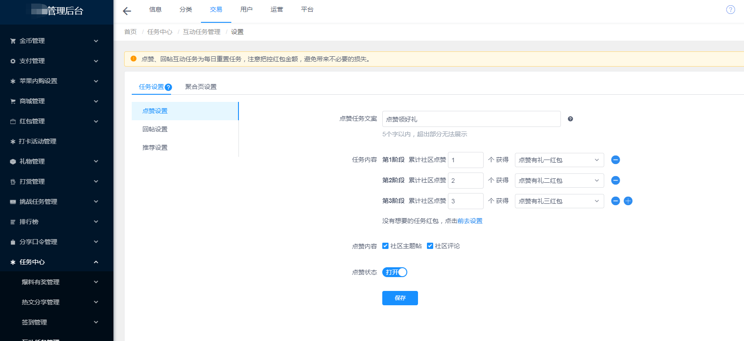Viewport: 744px width, 341px height.
Task: Click the back arrow icon in top bar
Action: tap(127, 11)
